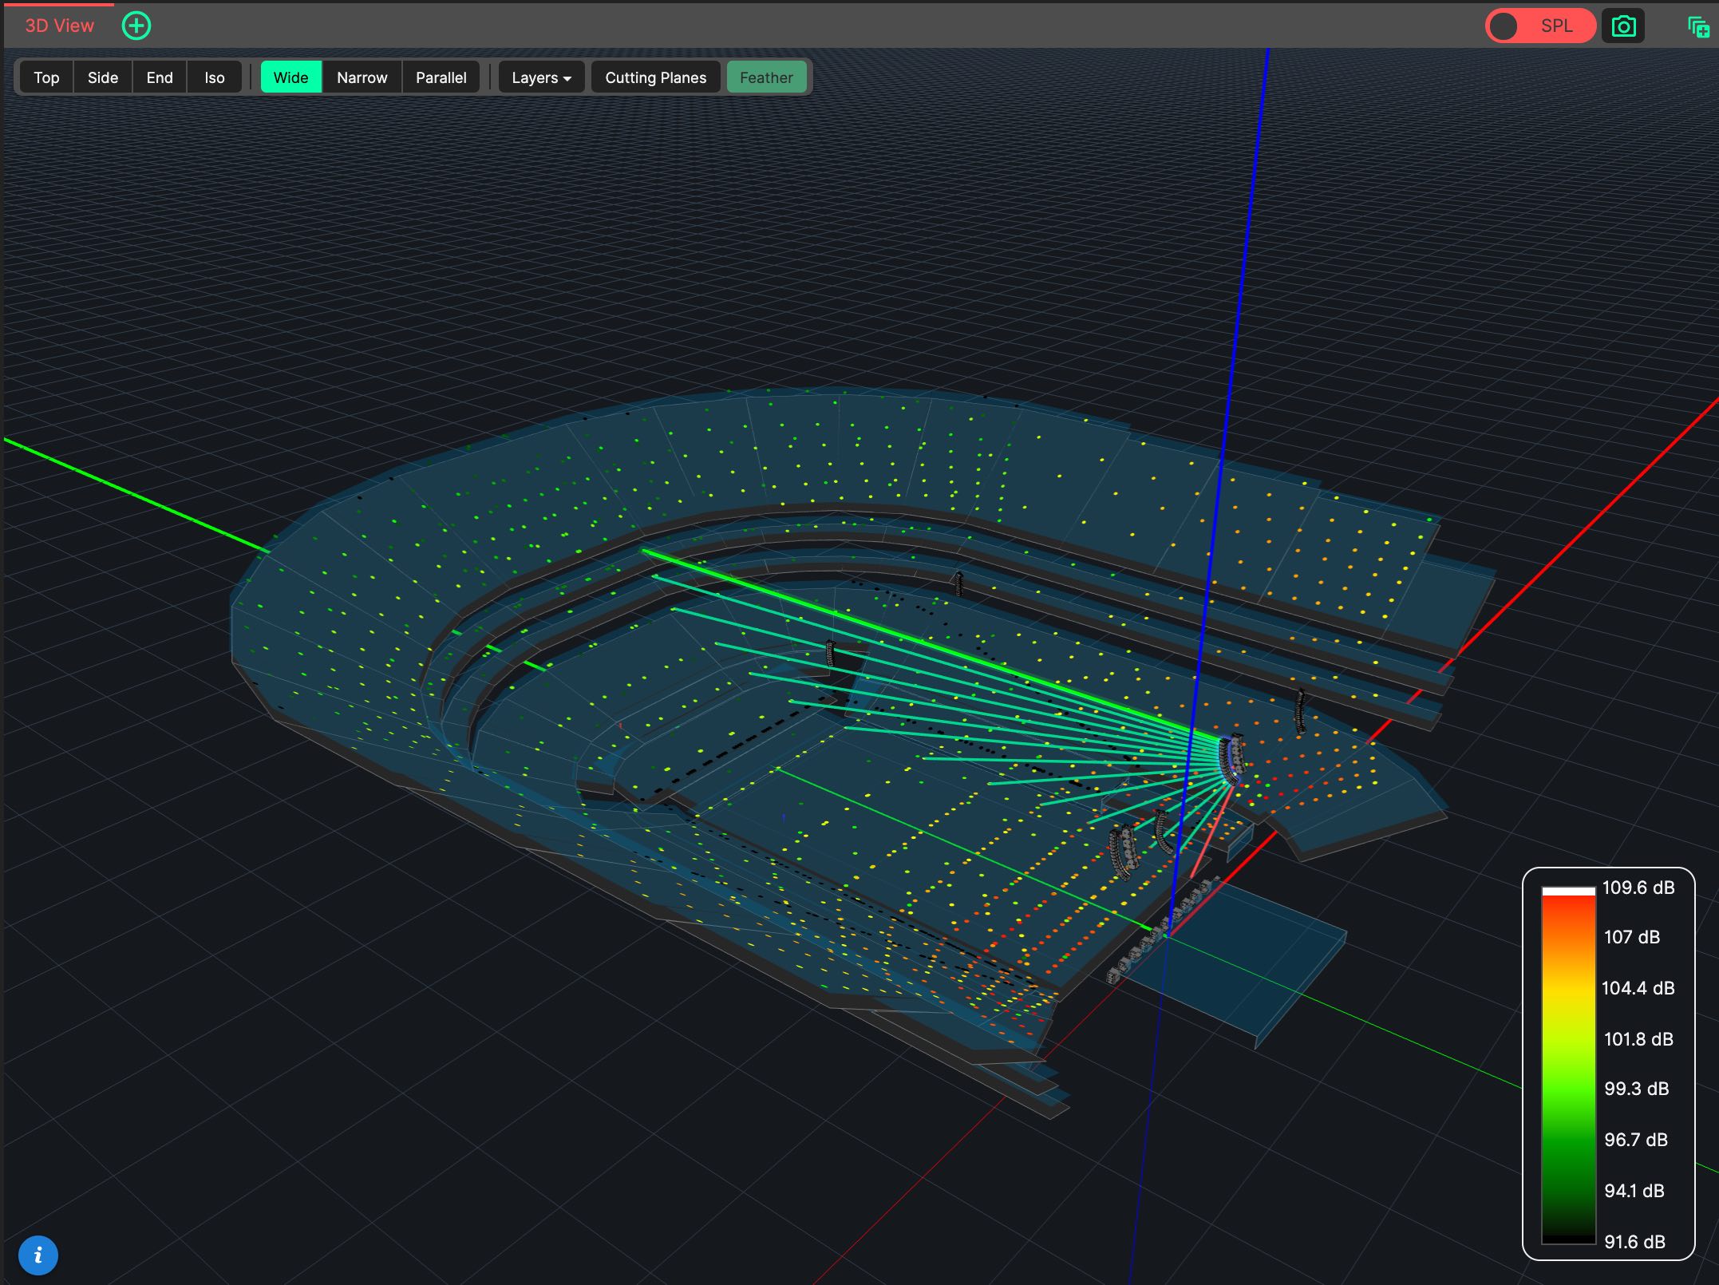Click the 107 dB legend label
Image resolution: width=1719 pixels, height=1285 pixels.
[x=1632, y=937]
